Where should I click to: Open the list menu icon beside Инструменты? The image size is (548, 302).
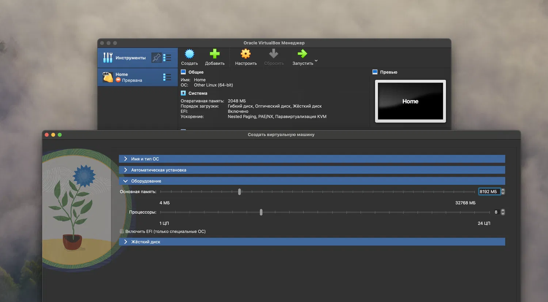(x=167, y=58)
